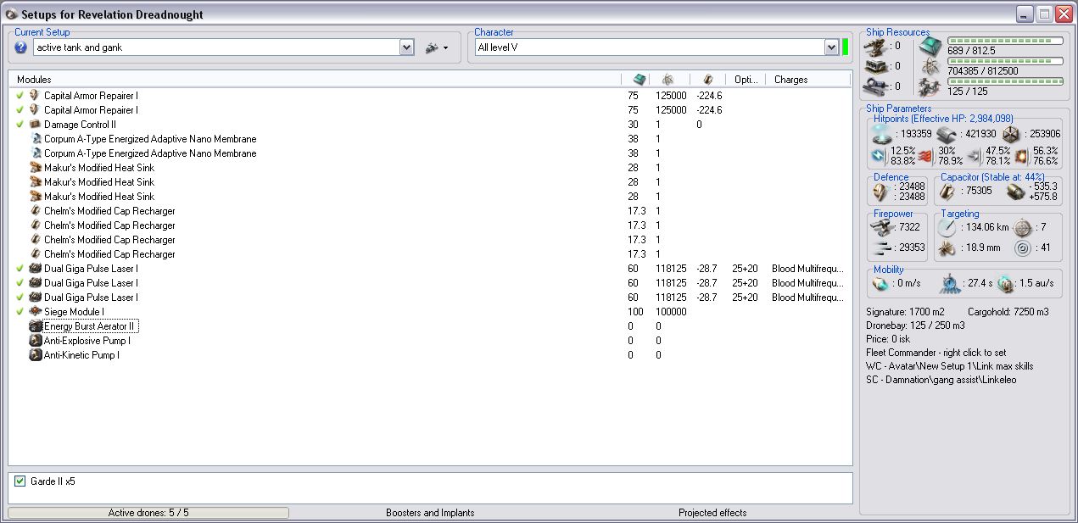Uncheck the Garde II x5 drones checkbox
This screenshot has width=1078, height=523.
(x=20, y=481)
